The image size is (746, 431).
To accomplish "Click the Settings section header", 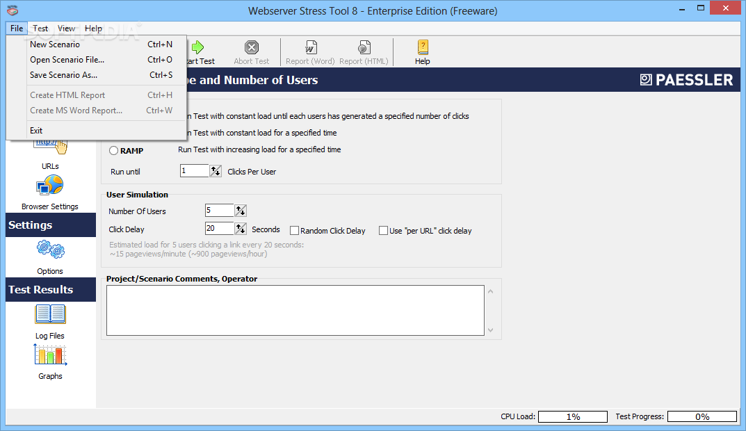I will [x=51, y=225].
